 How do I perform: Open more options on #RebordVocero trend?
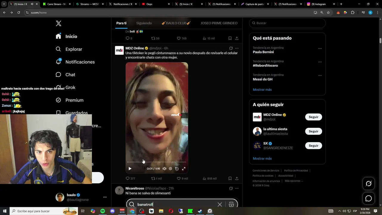tap(320, 62)
